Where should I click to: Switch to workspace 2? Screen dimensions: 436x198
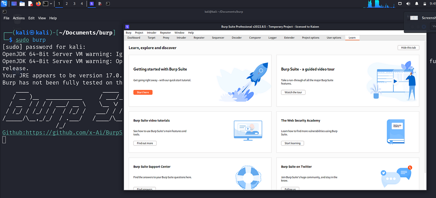pyautogui.click(x=67, y=4)
